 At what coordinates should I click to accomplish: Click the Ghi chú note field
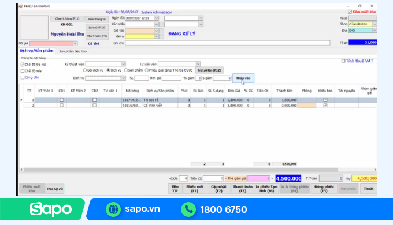coord(228,43)
